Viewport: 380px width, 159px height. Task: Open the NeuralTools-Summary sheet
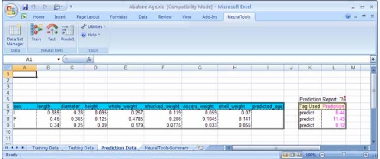[x=166, y=148]
